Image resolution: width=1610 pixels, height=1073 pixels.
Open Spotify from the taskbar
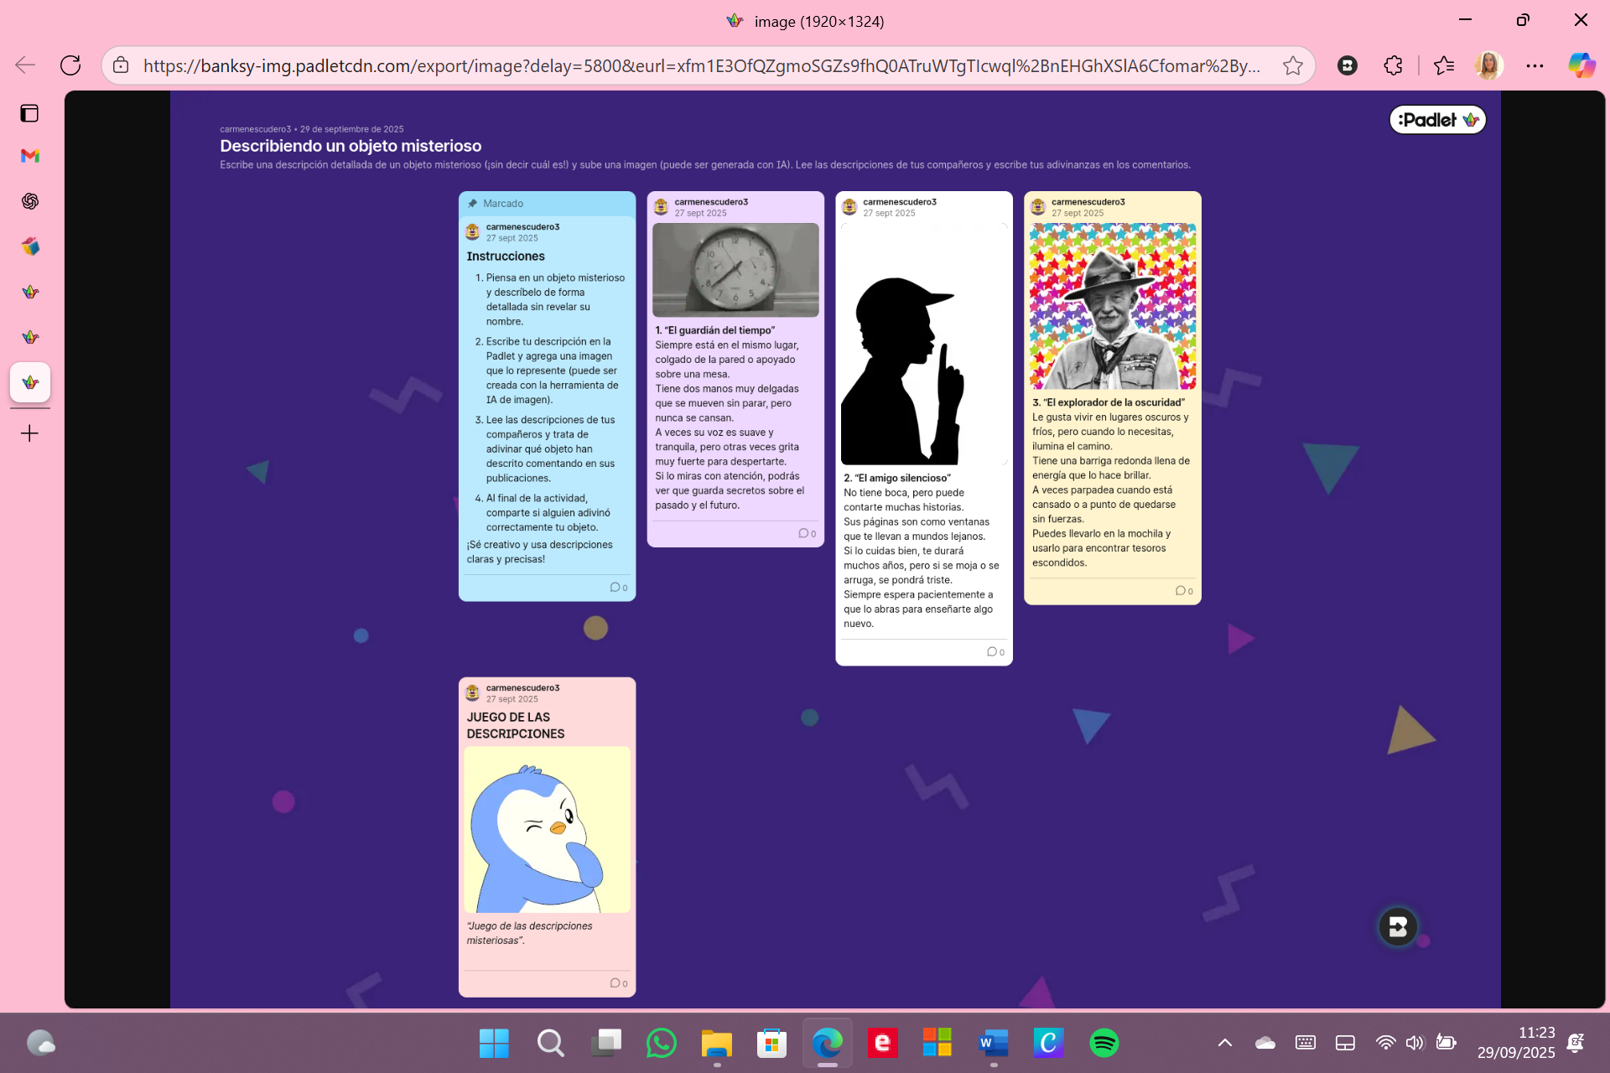tap(1104, 1043)
